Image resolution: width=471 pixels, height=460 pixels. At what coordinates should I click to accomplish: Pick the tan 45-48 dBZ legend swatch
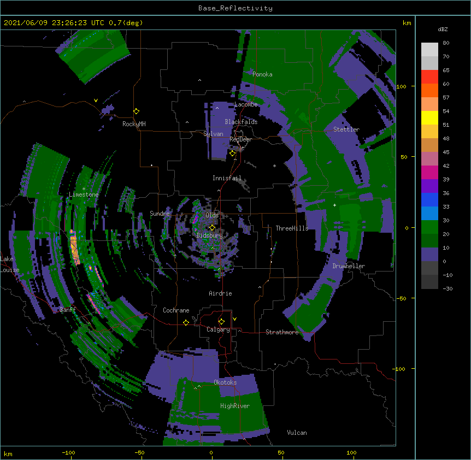pyautogui.click(x=429, y=145)
